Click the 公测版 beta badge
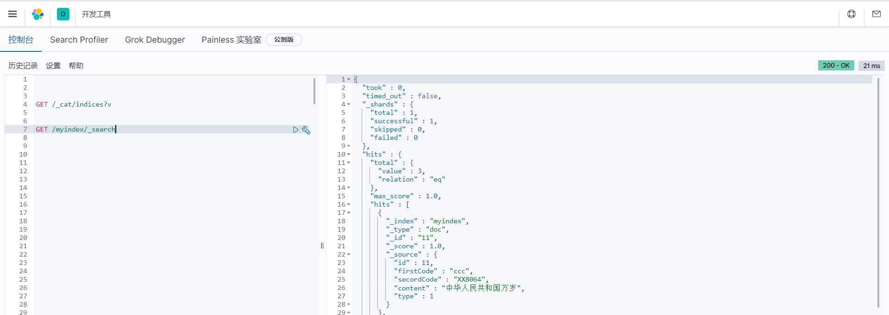The width and height of the screenshot is (889, 315). (284, 40)
